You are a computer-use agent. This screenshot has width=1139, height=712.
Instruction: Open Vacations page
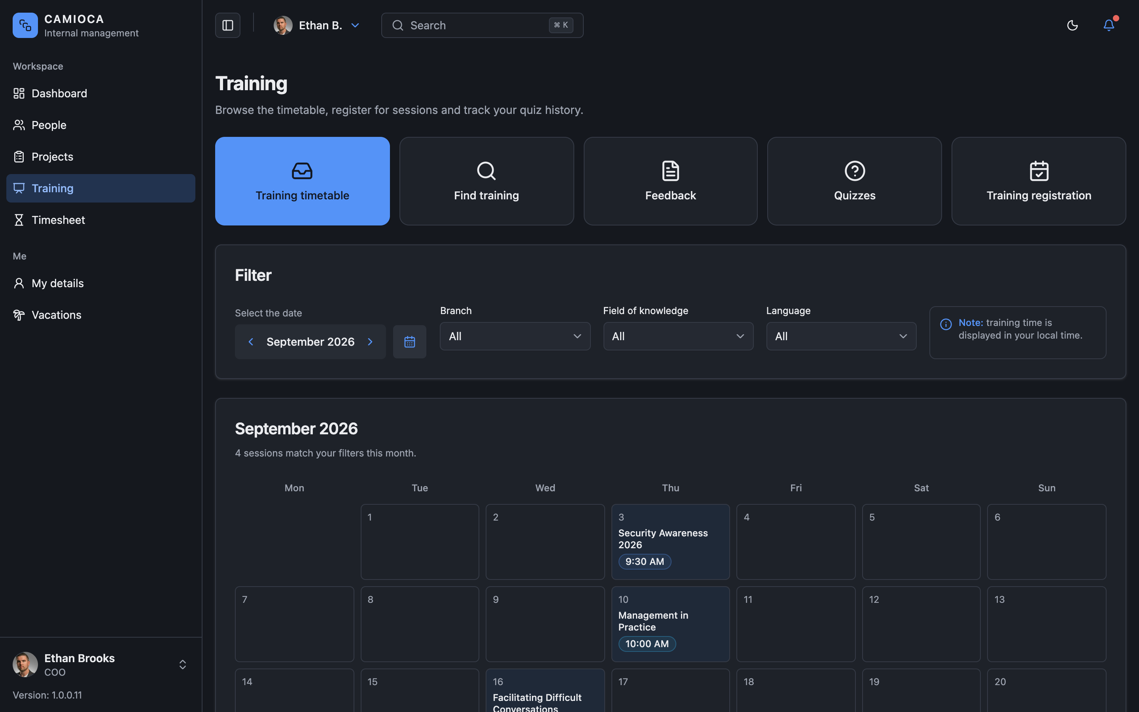(x=101, y=314)
